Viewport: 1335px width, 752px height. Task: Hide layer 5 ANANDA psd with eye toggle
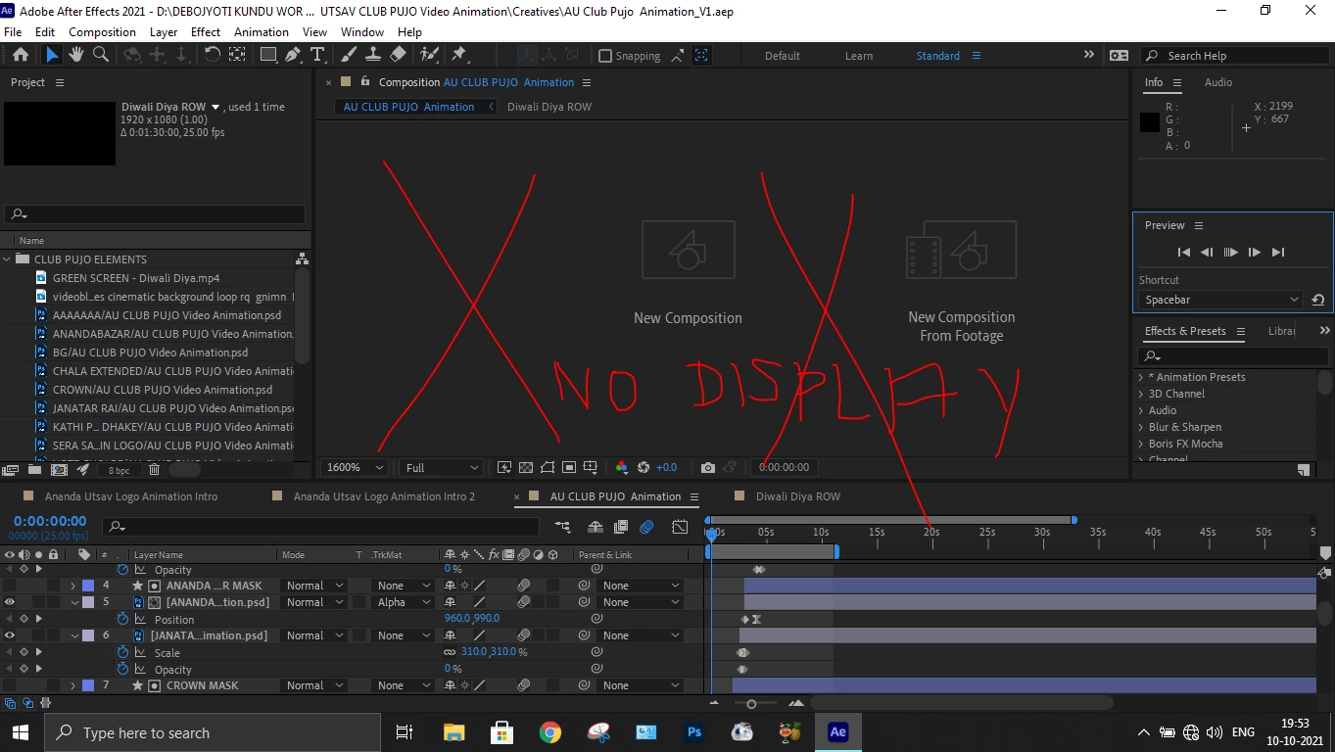coord(10,602)
